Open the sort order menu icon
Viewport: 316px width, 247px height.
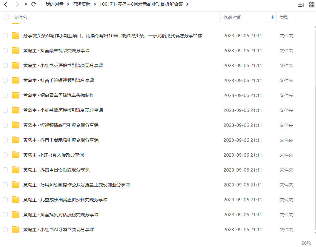click(301, 5)
